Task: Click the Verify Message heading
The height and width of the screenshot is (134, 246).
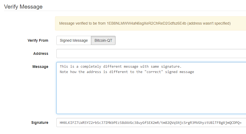Action: pos(23,7)
